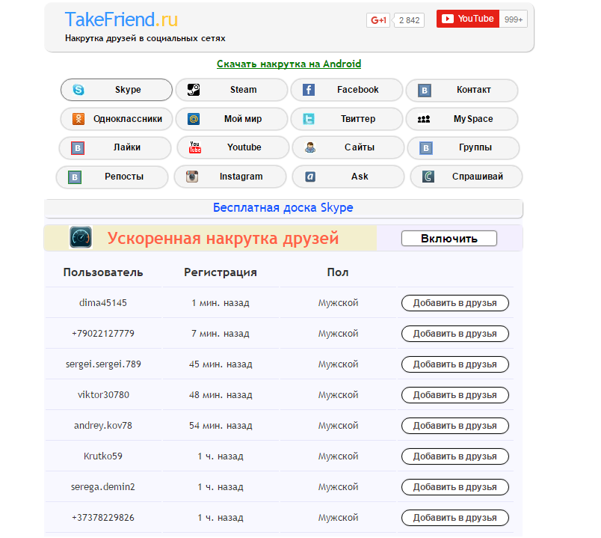Go to the Твиттер section
The image size is (601, 538).
point(347,119)
